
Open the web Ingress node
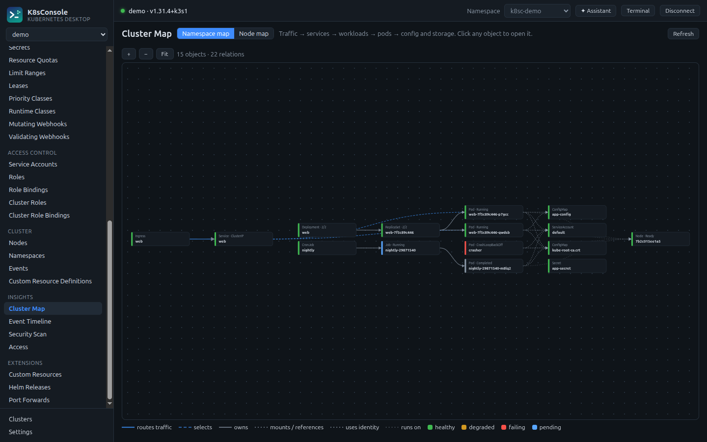(161, 239)
